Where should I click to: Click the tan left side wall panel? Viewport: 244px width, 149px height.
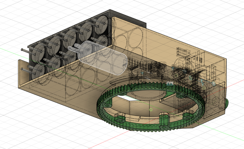[24, 73]
